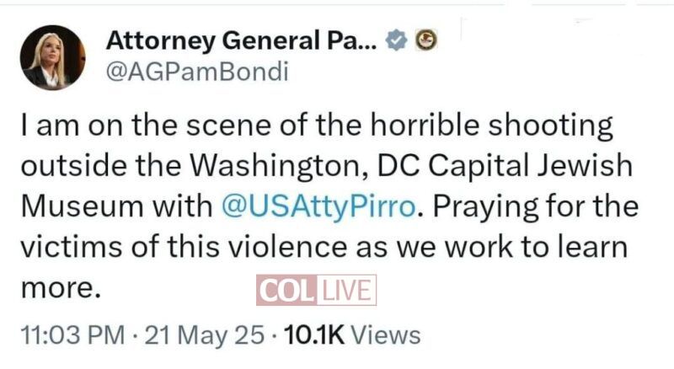View the 10.1K Views count
The height and width of the screenshot is (369, 674).
tap(352, 335)
